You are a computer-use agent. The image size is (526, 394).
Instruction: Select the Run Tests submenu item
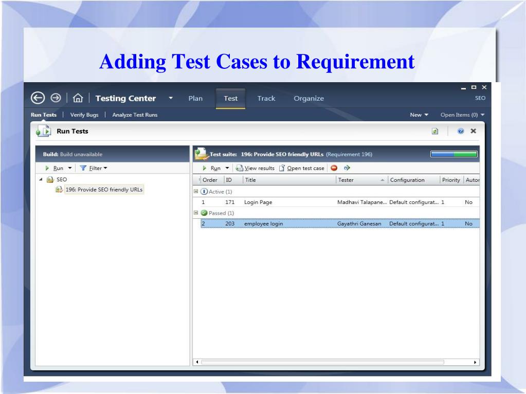44,115
